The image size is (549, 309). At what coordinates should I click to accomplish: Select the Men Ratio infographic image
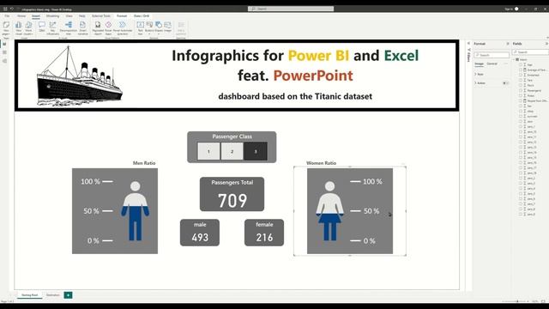click(x=115, y=211)
